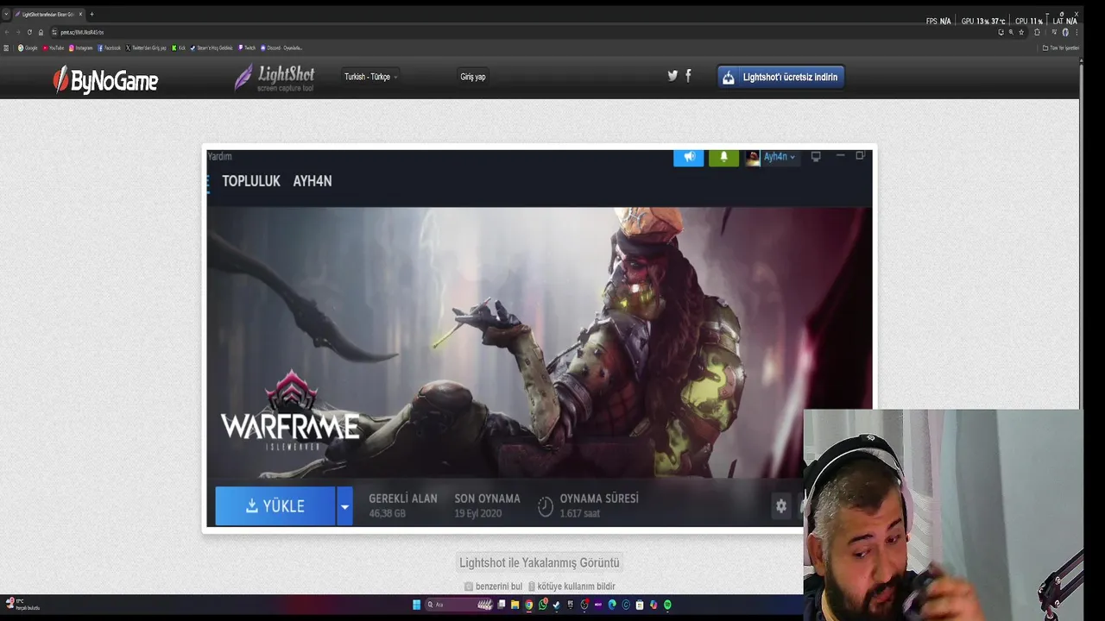This screenshot has height=621, width=1105.
Task: Open the Twitter login bookmark
Action: pos(146,47)
